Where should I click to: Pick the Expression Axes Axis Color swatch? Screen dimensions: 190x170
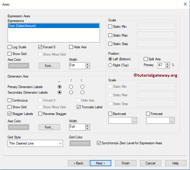18,66
